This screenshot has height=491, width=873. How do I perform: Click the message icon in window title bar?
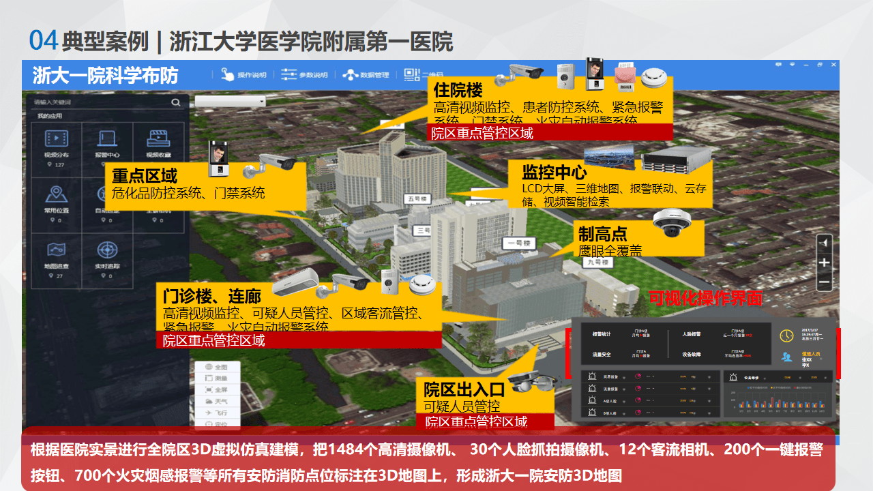[x=778, y=63]
